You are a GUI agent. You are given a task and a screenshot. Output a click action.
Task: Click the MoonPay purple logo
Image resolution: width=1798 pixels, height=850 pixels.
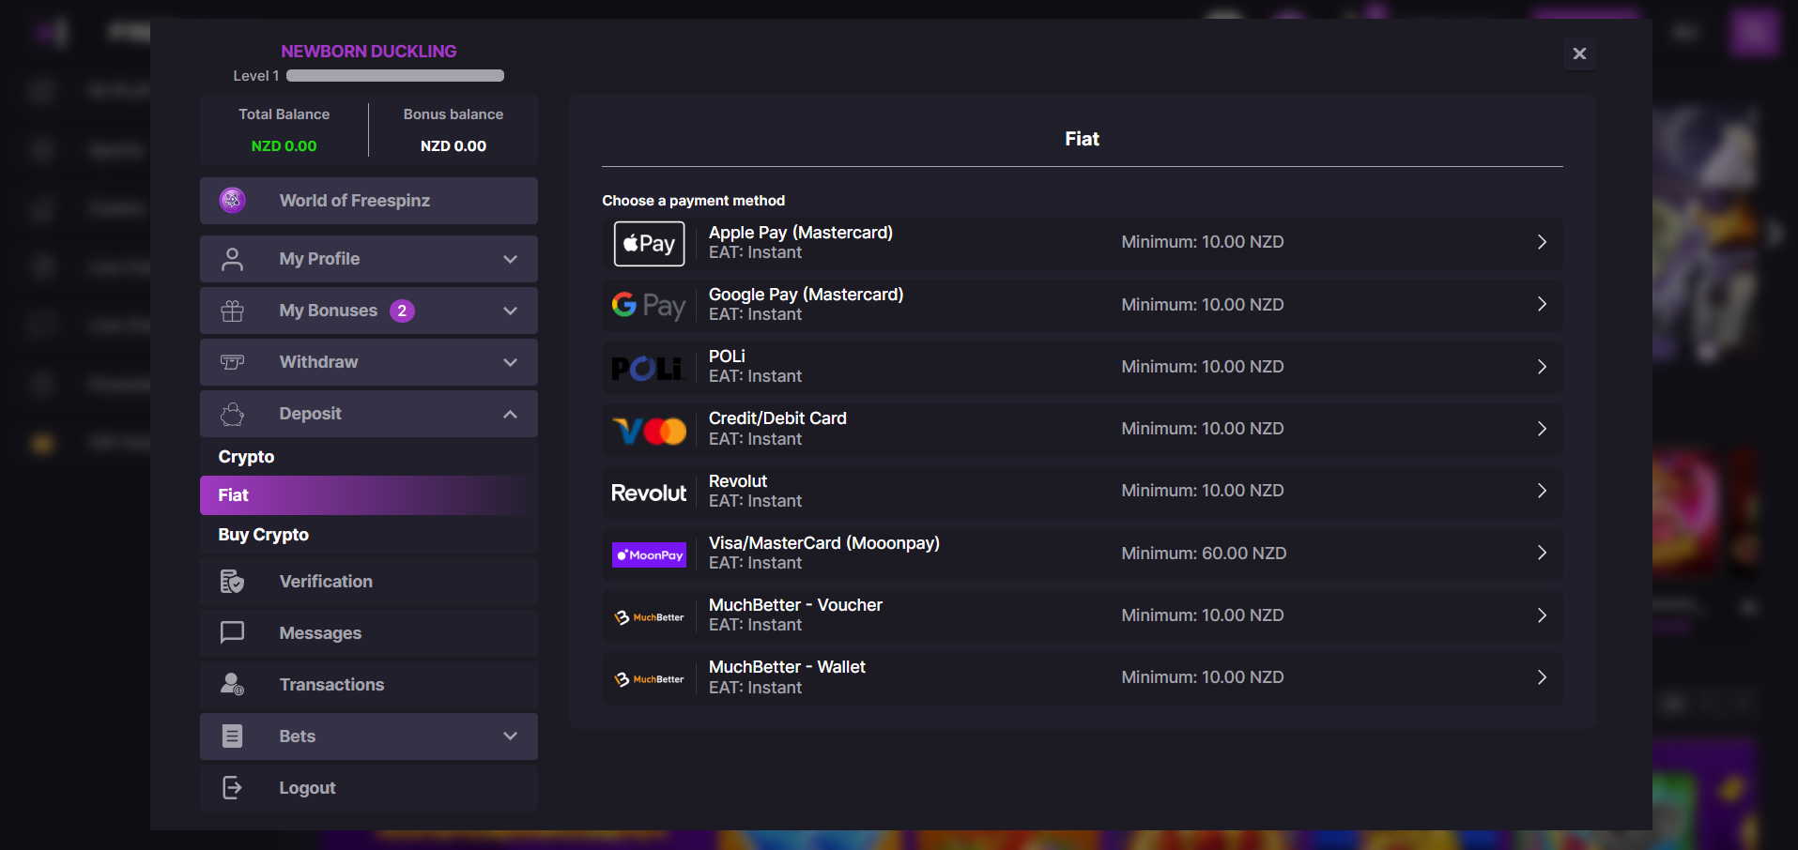click(649, 554)
